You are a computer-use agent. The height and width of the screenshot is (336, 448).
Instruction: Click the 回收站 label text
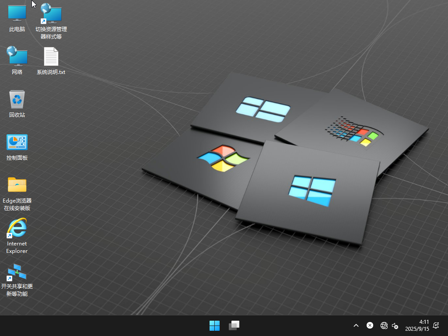pyautogui.click(x=17, y=115)
